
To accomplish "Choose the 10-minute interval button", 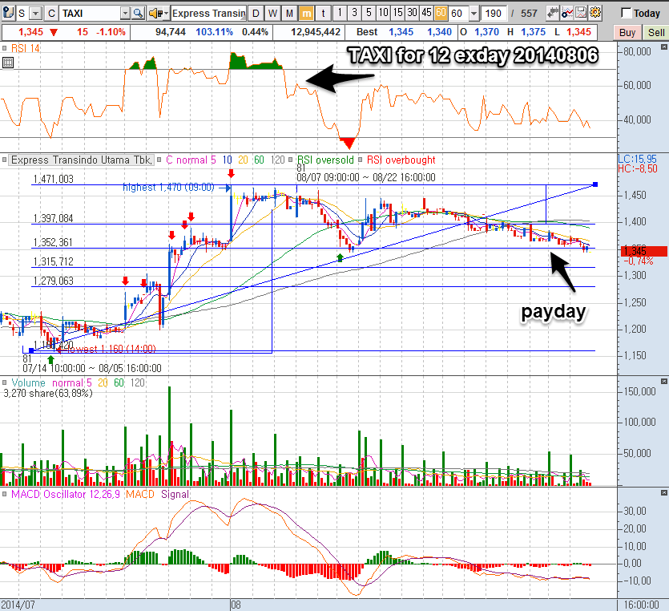I will [x=383, y=13].
